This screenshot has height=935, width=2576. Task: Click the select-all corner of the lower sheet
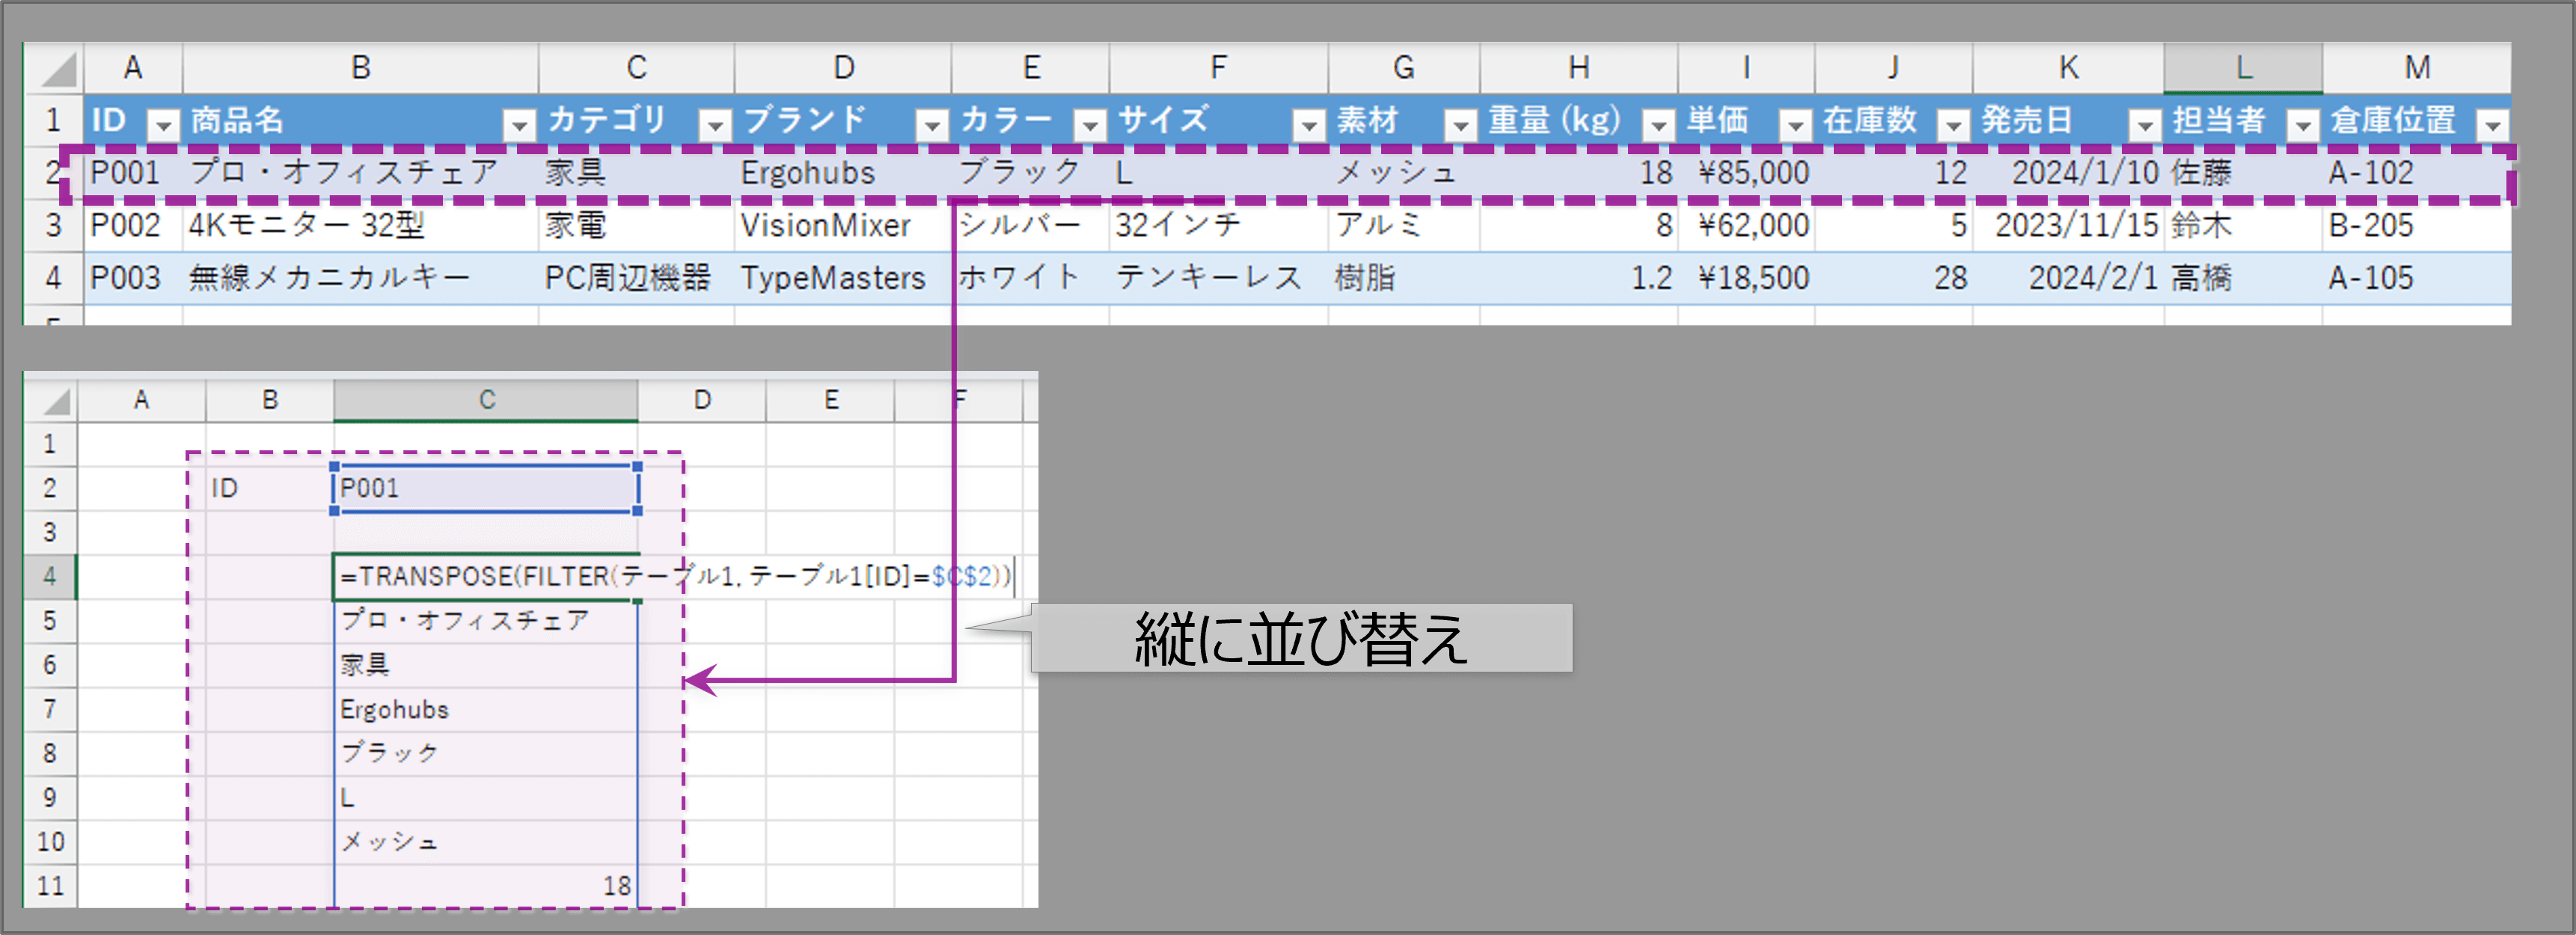[52, 401]
